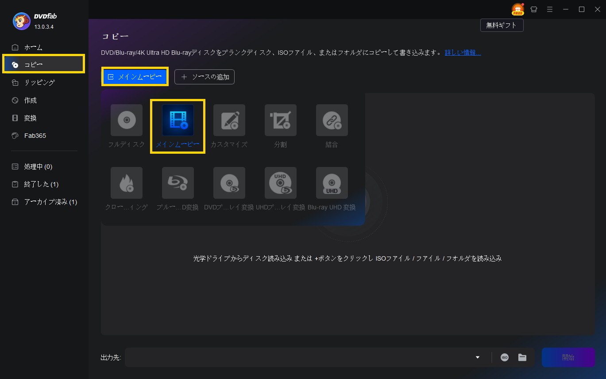Click the folder output icon
606x379 pixels.
click(522, 357)
